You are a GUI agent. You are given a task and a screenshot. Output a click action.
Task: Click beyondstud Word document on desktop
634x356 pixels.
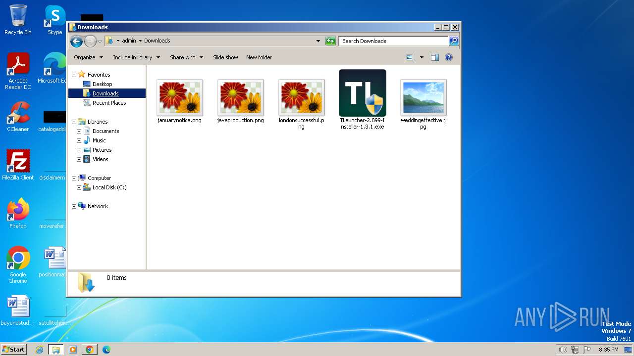[18, 311]
